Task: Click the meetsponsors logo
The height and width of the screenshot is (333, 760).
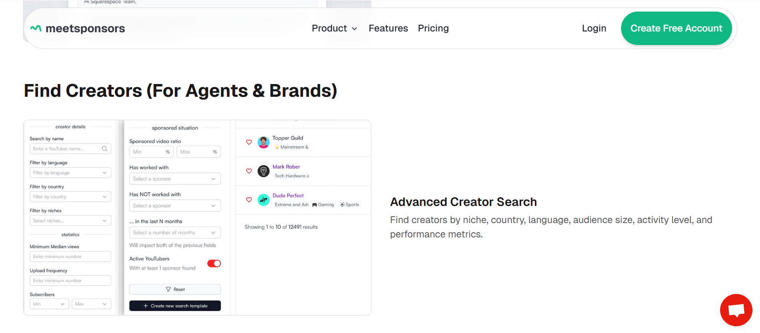Action: pos(77,28)
